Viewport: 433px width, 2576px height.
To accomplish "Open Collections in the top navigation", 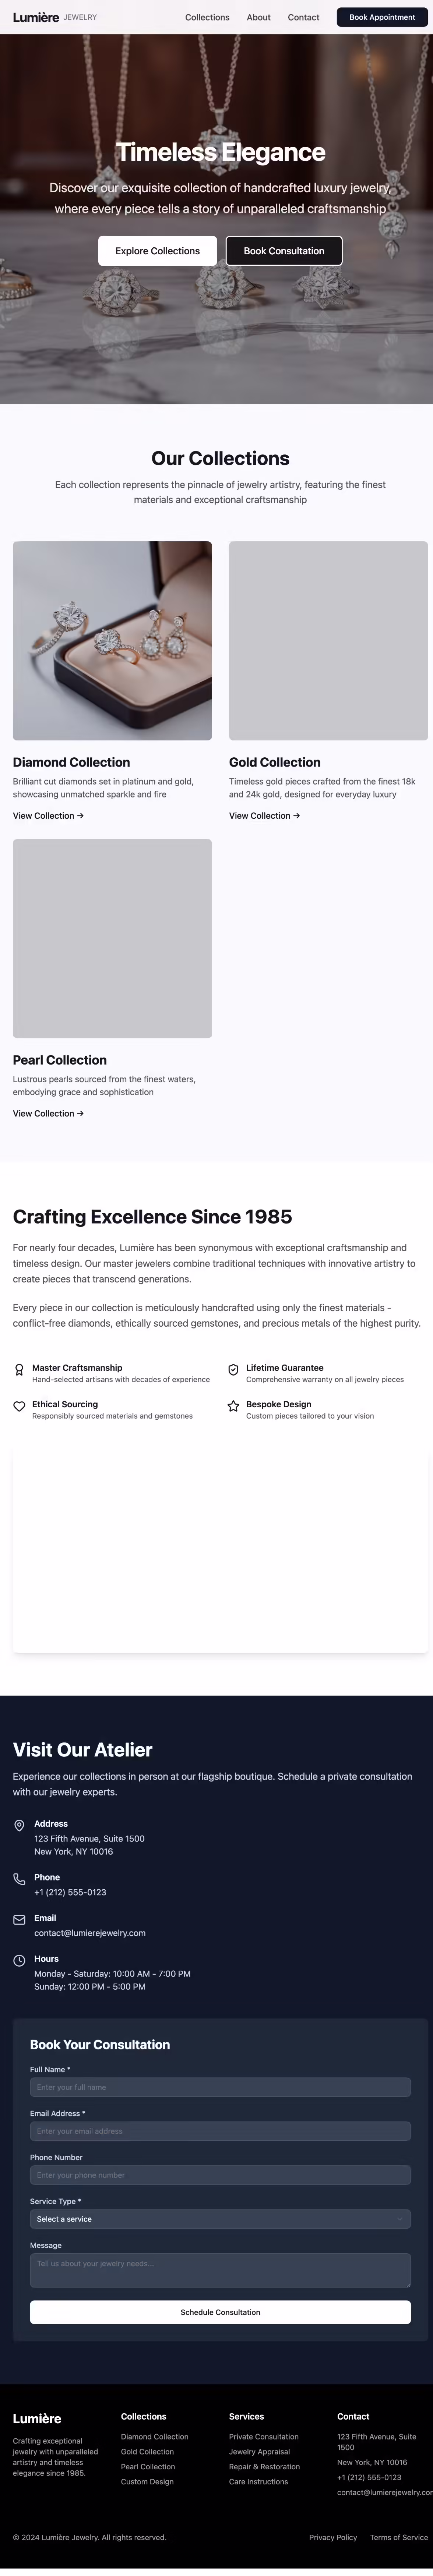I will [x=207, y=17].
